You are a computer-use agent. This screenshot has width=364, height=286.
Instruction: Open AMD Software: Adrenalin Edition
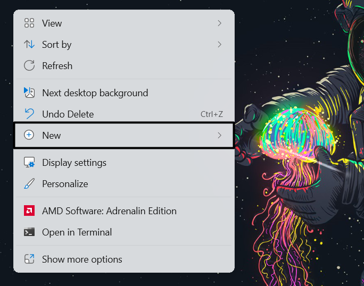point(109,211)
